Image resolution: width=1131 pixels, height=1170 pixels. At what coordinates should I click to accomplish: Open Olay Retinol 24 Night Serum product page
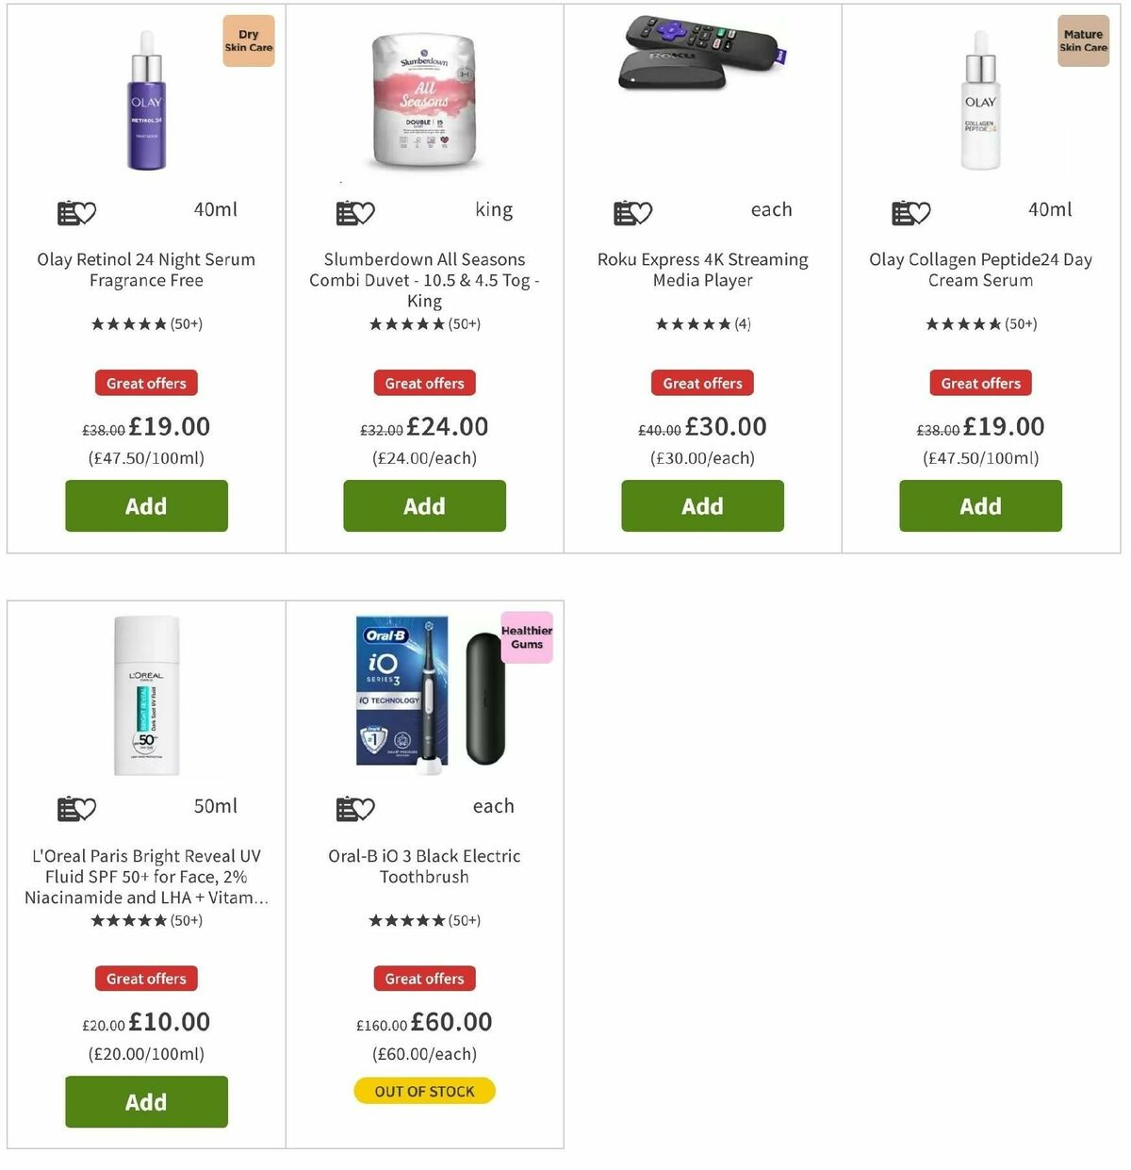click(145, 270)
